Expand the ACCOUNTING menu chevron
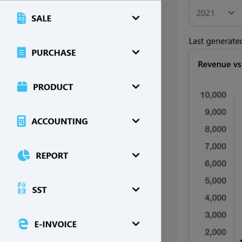242x242 pixels. coord(136,121)
